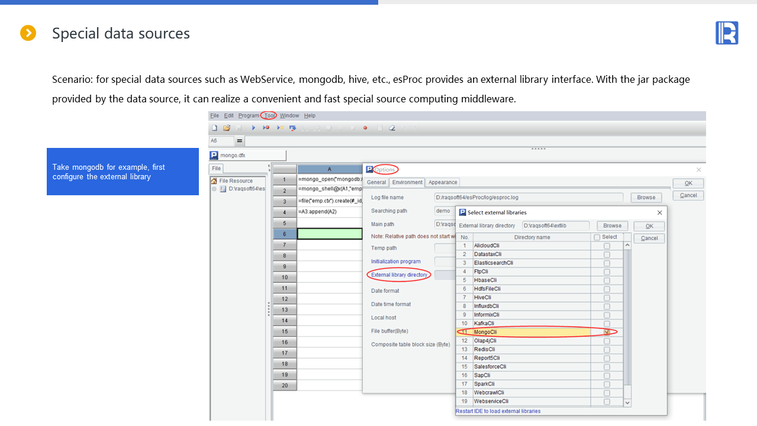The width and height of the screenshot is (757, 426).
Task: Click the File Resource home icon
Action: (214, 181)
